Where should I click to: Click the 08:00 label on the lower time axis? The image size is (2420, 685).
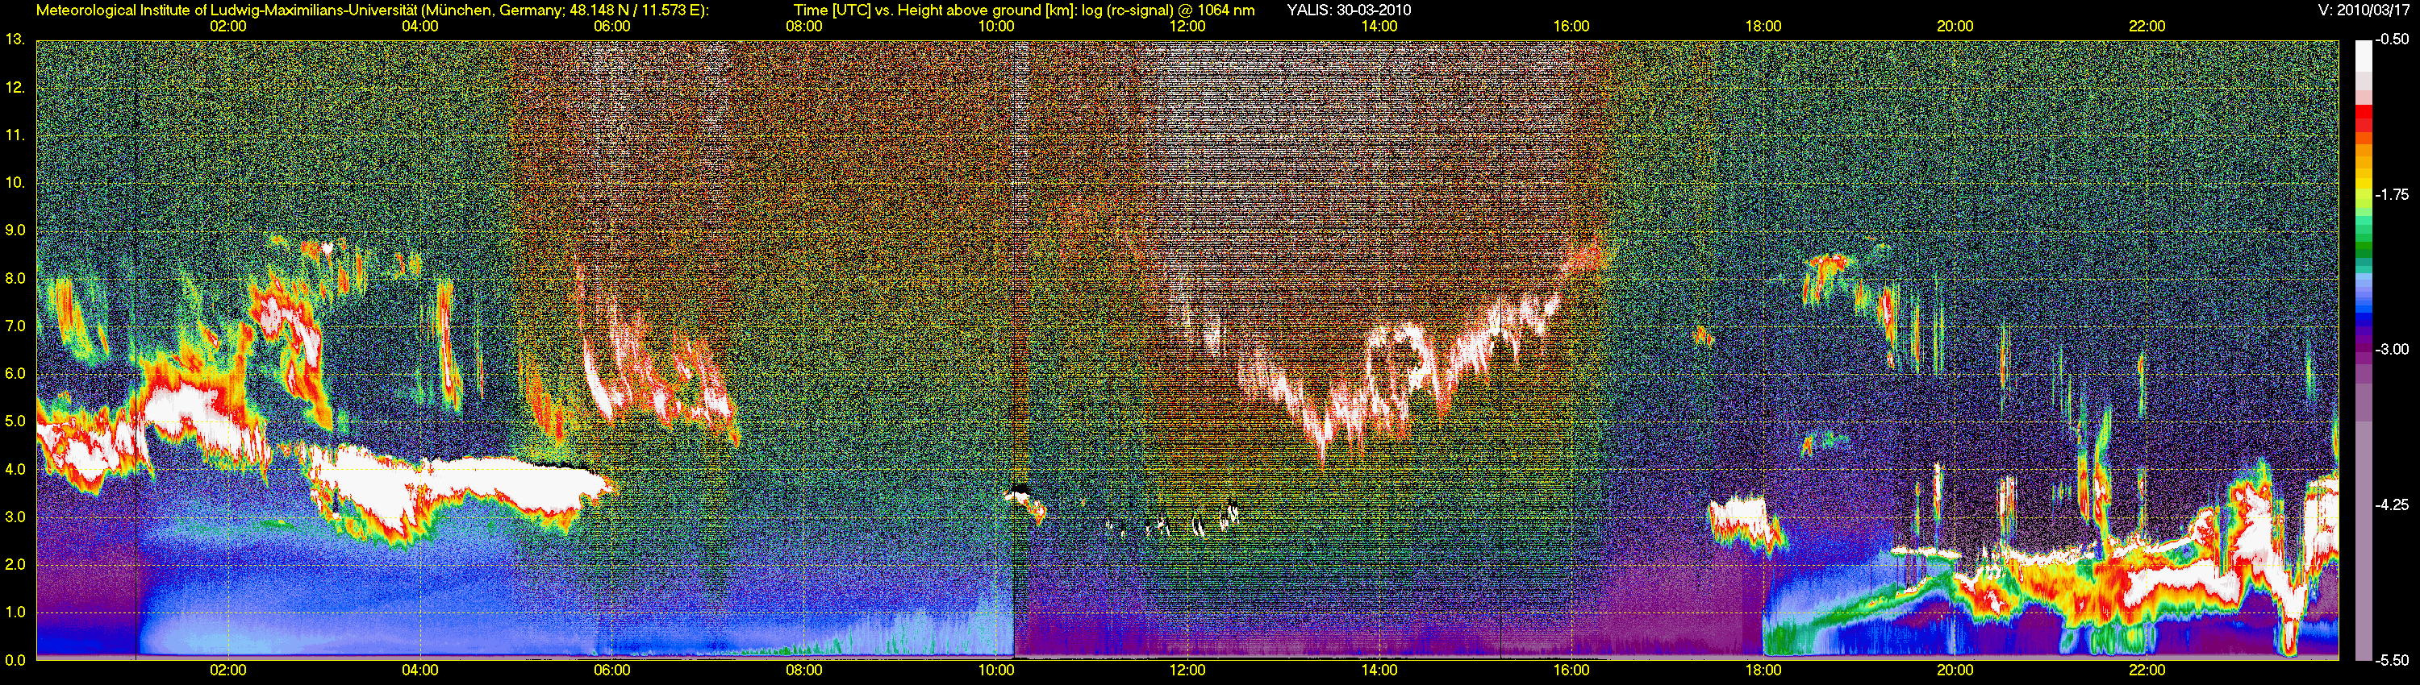tap(804, 670)
